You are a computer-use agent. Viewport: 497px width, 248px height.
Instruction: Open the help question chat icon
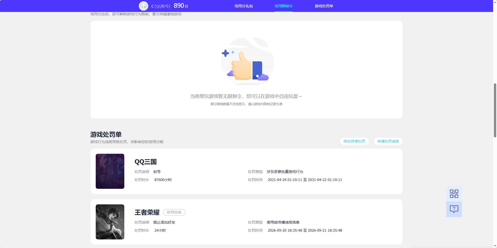point(454,209)
